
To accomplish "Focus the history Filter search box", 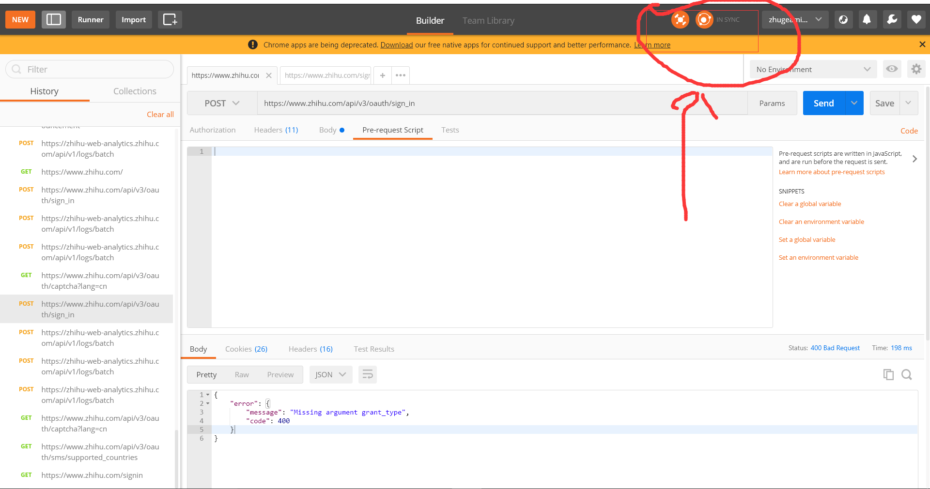I will point(90,69).
